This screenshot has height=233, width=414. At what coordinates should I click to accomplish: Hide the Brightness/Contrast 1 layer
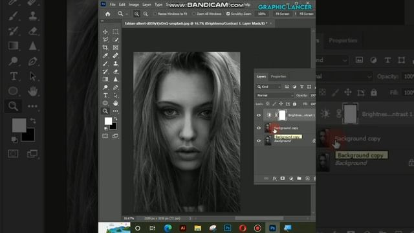259,115
